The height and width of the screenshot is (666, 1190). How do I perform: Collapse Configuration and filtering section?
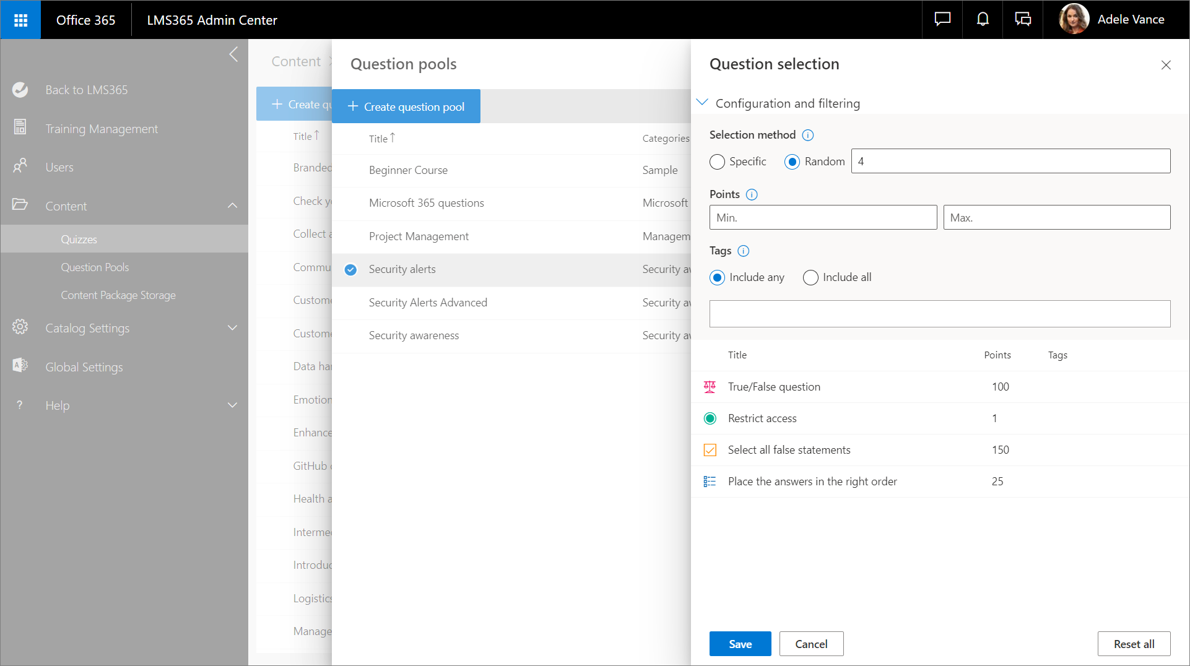click(x=703, y=103)
